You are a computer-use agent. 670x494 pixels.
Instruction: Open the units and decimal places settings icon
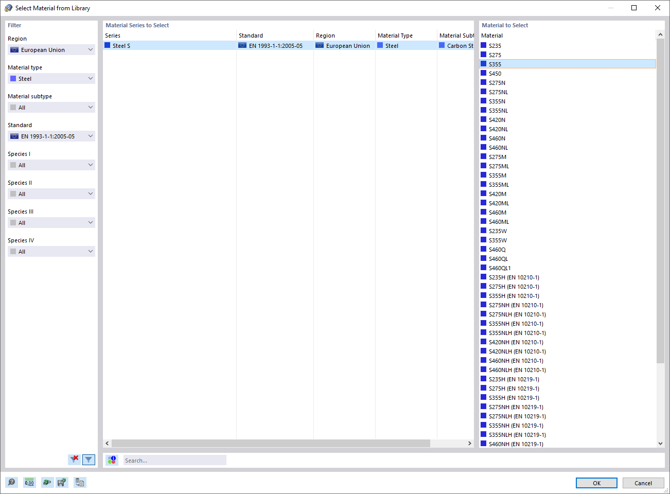coord(29,482)
